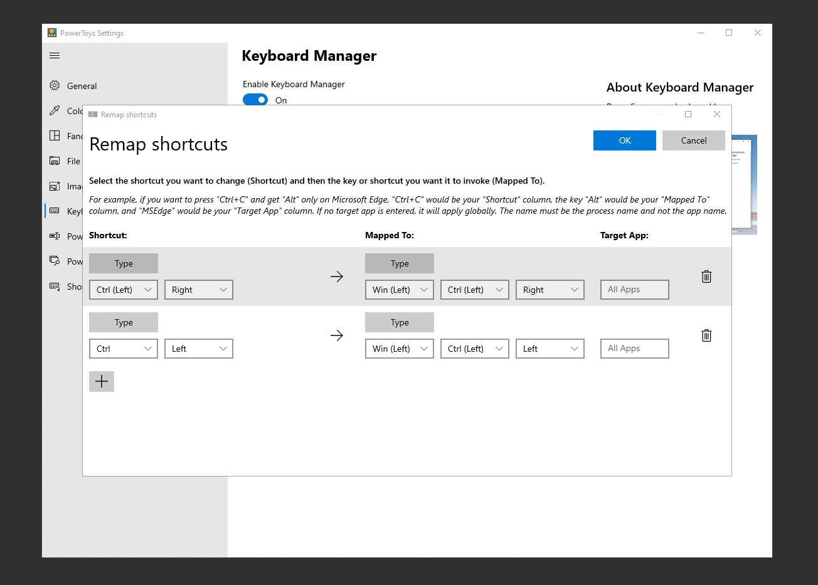Open the General settings page

(82, 86)
